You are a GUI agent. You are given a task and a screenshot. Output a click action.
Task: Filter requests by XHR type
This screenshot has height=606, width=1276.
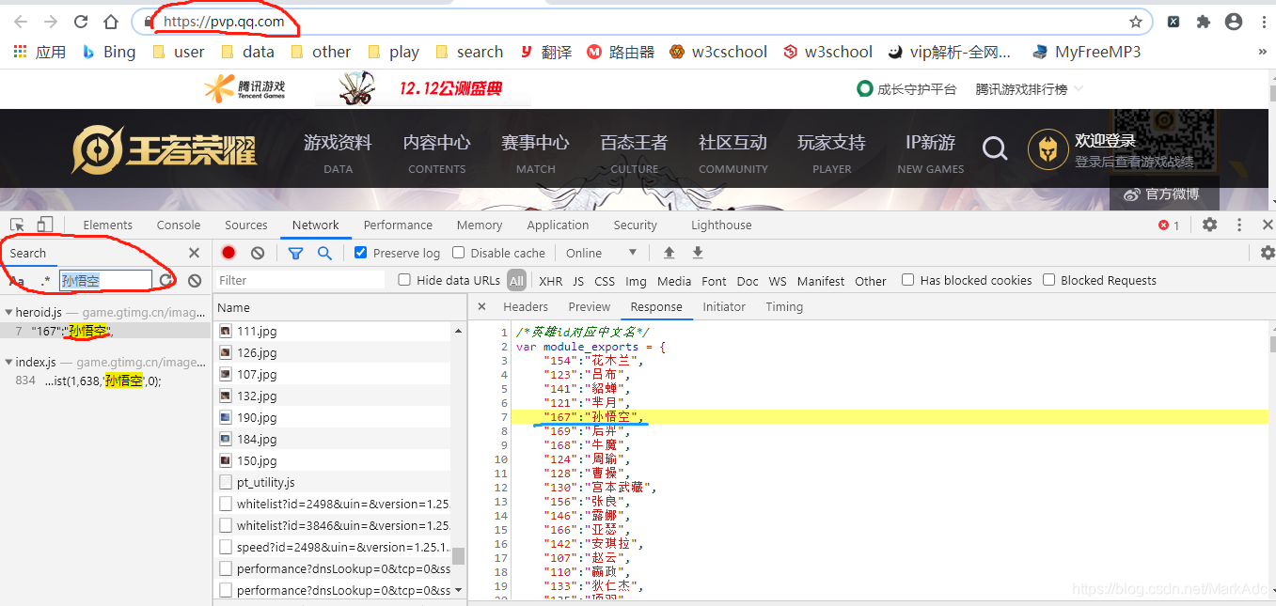pos(551,281)
